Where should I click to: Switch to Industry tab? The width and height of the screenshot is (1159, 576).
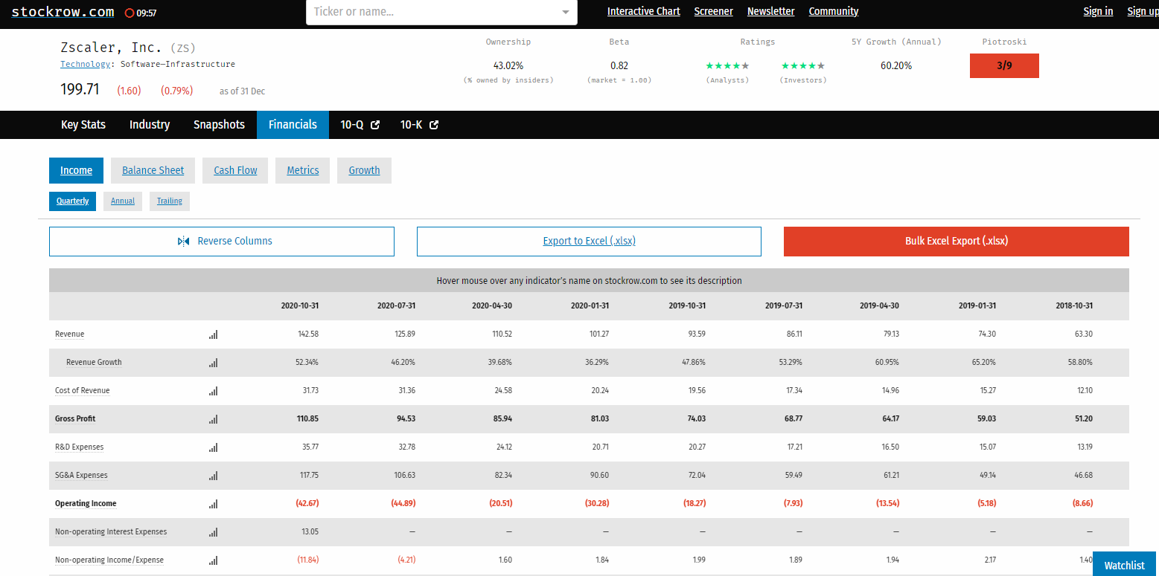coord(150,125)
